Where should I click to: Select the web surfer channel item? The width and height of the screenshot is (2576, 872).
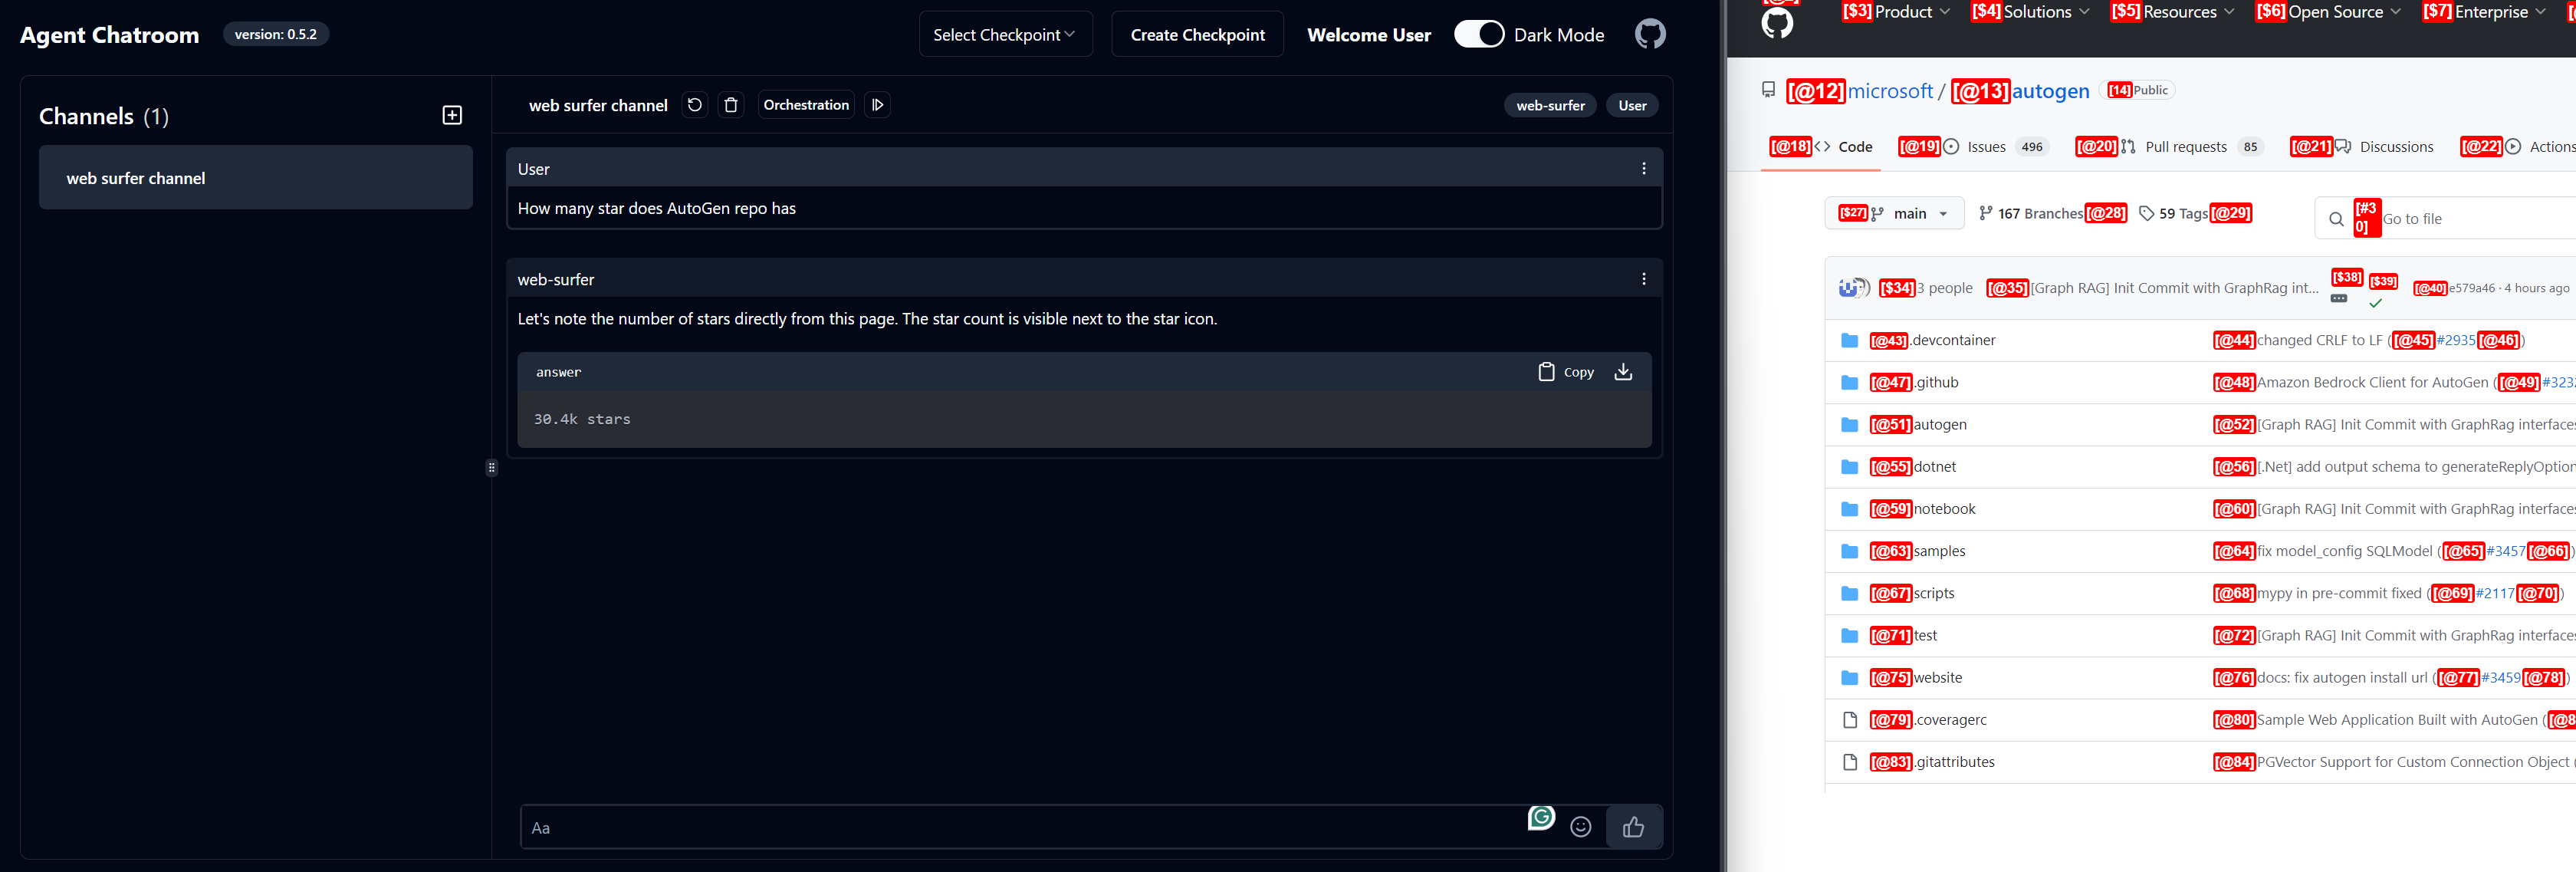(x=255, y=178)
